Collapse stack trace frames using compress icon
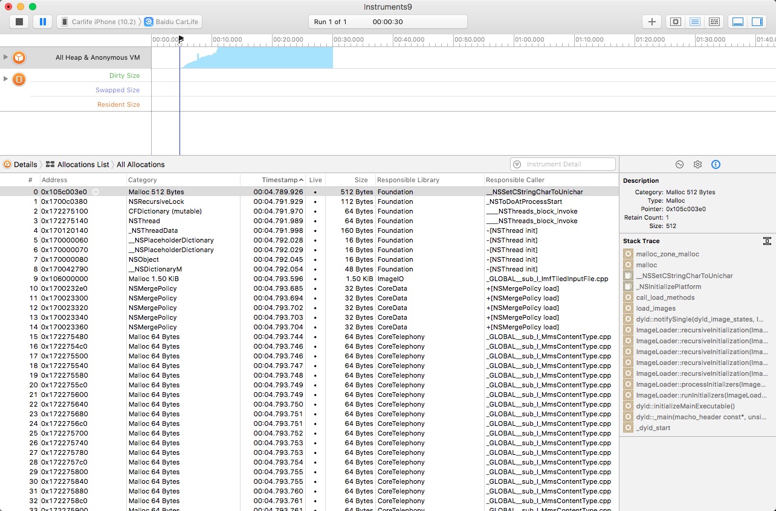The image size is (776, 511). (767, 241)
